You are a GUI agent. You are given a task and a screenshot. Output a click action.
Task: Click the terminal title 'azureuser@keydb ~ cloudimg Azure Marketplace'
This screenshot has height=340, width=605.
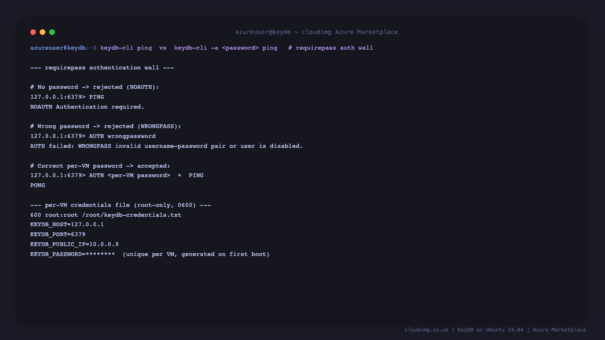(x=317, y=32)
